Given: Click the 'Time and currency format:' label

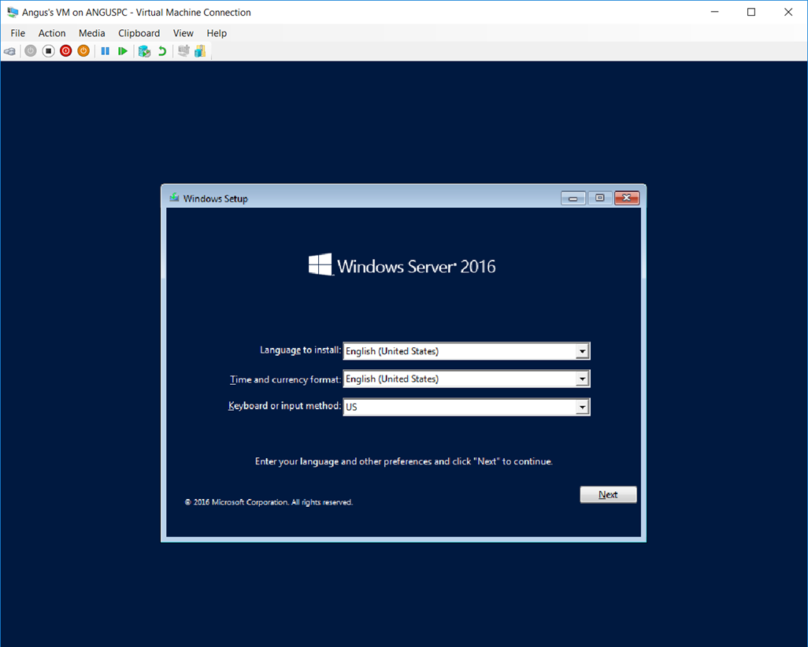Looking at the screenshot, I should (x=286, y=379).
